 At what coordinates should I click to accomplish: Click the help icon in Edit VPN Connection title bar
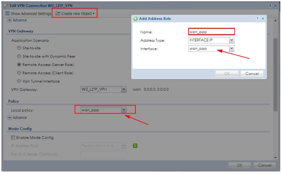tap(270, 6)
